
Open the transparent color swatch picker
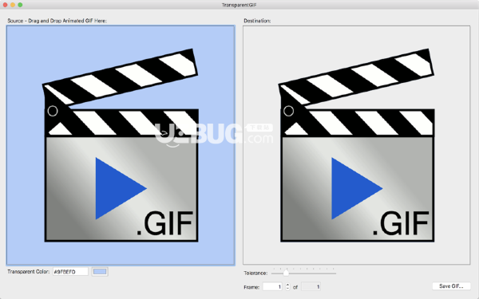(x=100, y=272)
